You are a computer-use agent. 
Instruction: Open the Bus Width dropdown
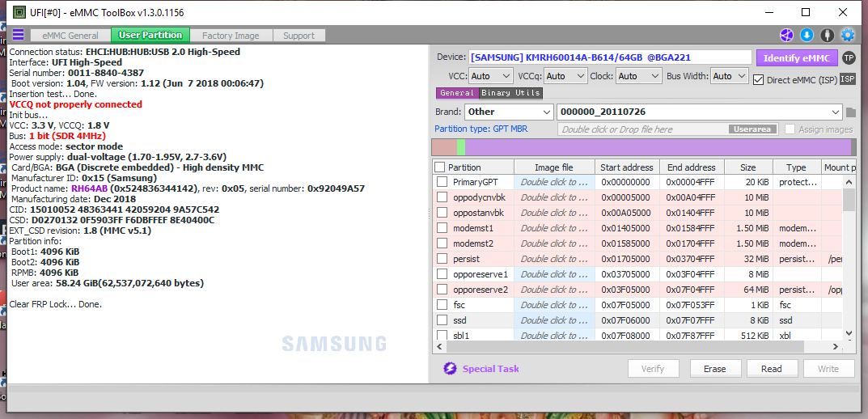click(x=730, y=76)
